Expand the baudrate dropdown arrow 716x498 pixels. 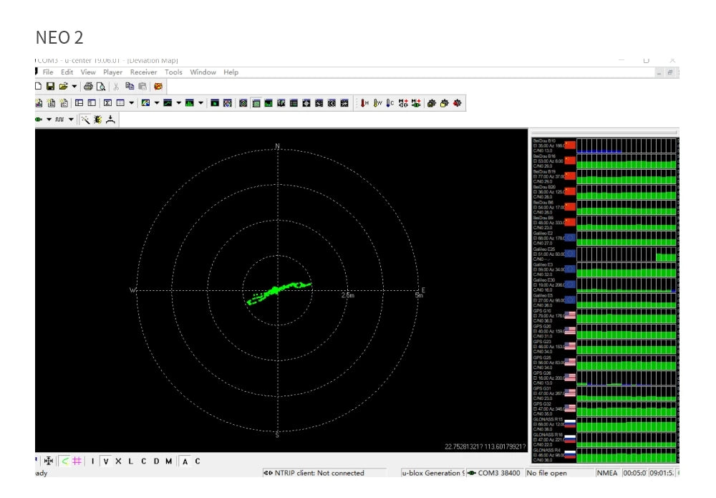point(71,120)
